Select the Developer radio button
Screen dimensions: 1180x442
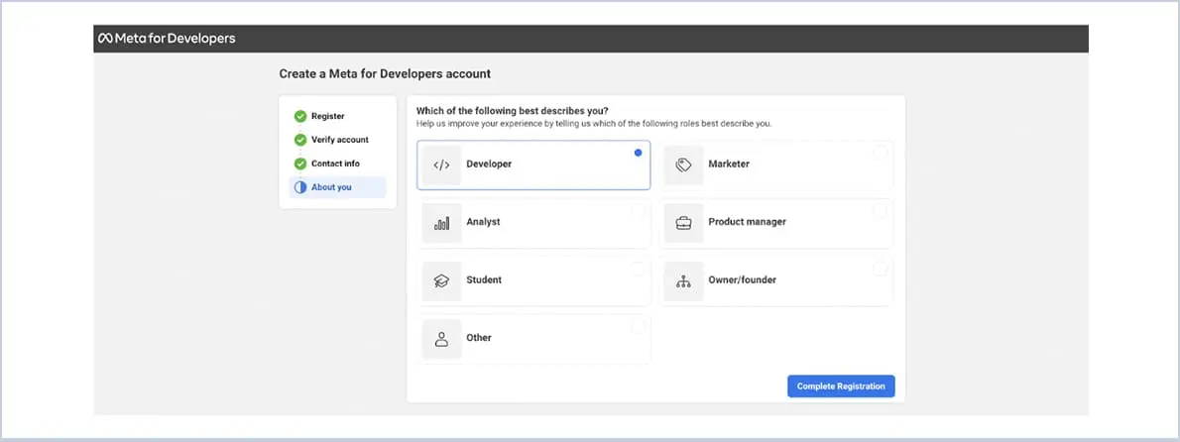(639, 153)
